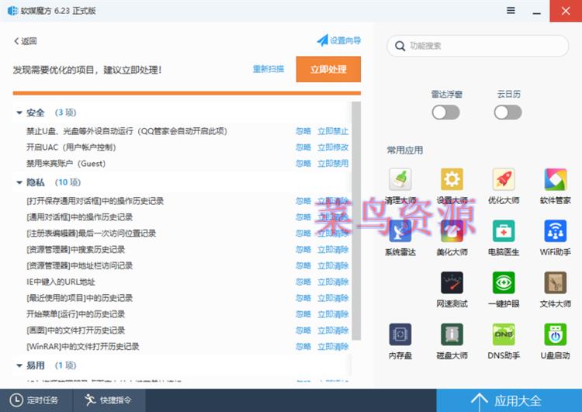Open 优化大师 rocket icon
This screenshot has width=582, height=412.
504,179
